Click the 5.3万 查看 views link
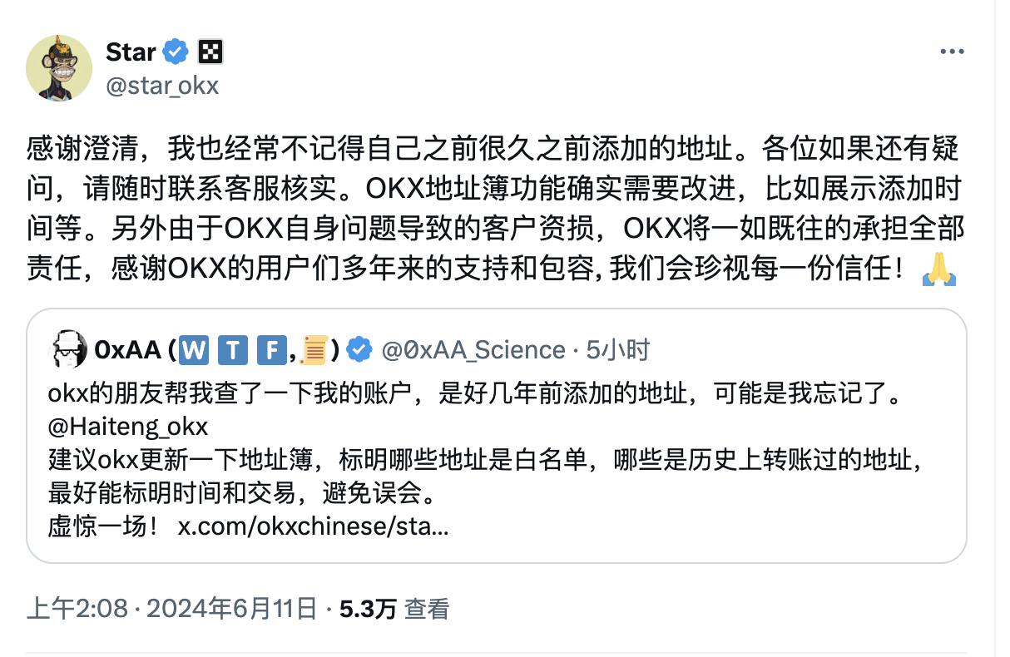The width and height of the screenshot is (1010, 657). coord(394,610)
